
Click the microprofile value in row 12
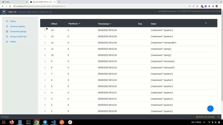click(x=163, y=43)
